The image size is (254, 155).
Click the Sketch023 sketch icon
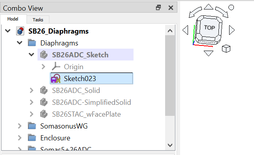point(56,78)
